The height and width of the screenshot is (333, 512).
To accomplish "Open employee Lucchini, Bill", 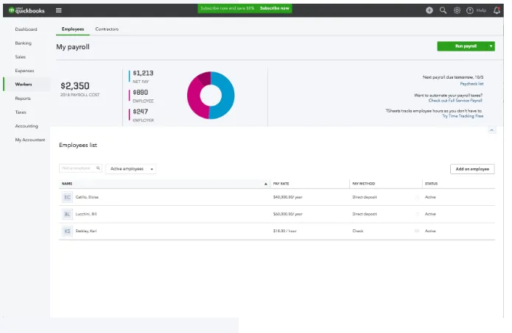I will [86, 214].
